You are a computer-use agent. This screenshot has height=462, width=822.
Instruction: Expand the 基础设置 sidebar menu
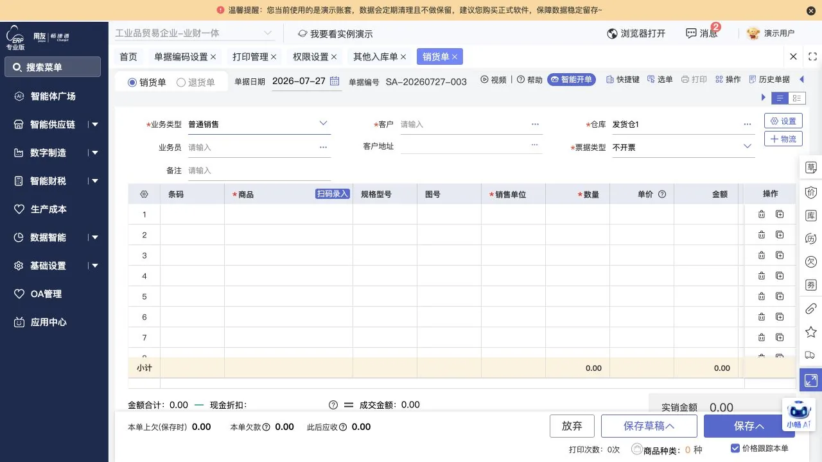click(x=95, y=266)
